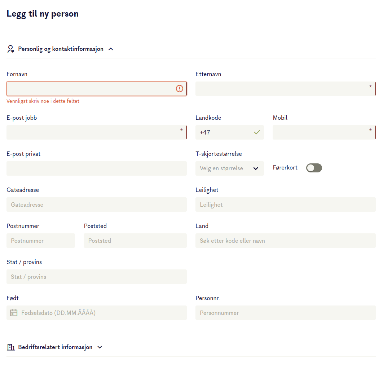
Task: Click the Gateadresse input field
Action: tap(97, 205)
